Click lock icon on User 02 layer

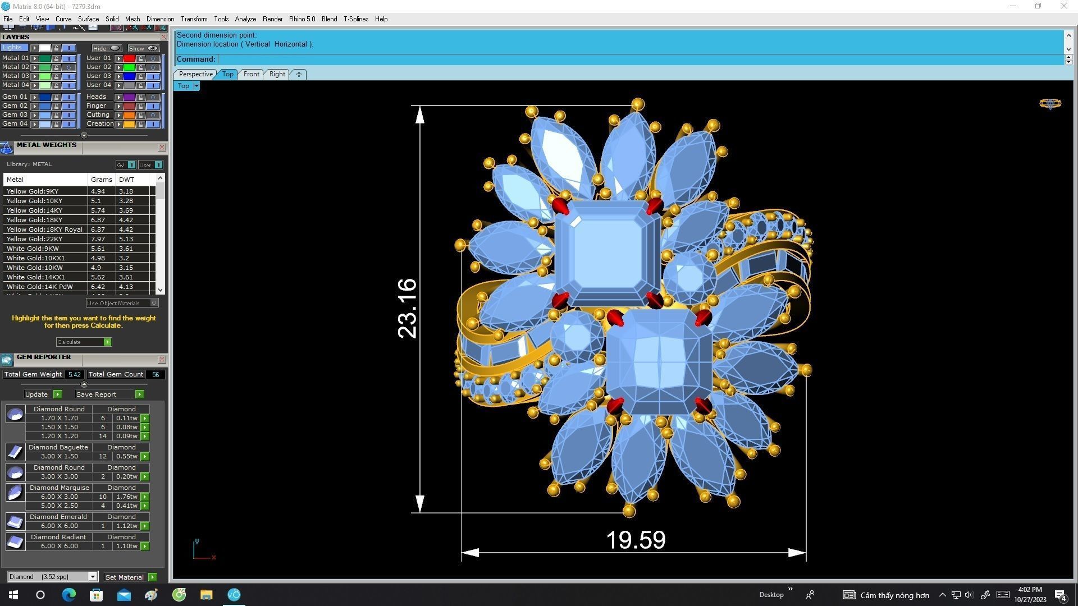[x=140, y=67]
